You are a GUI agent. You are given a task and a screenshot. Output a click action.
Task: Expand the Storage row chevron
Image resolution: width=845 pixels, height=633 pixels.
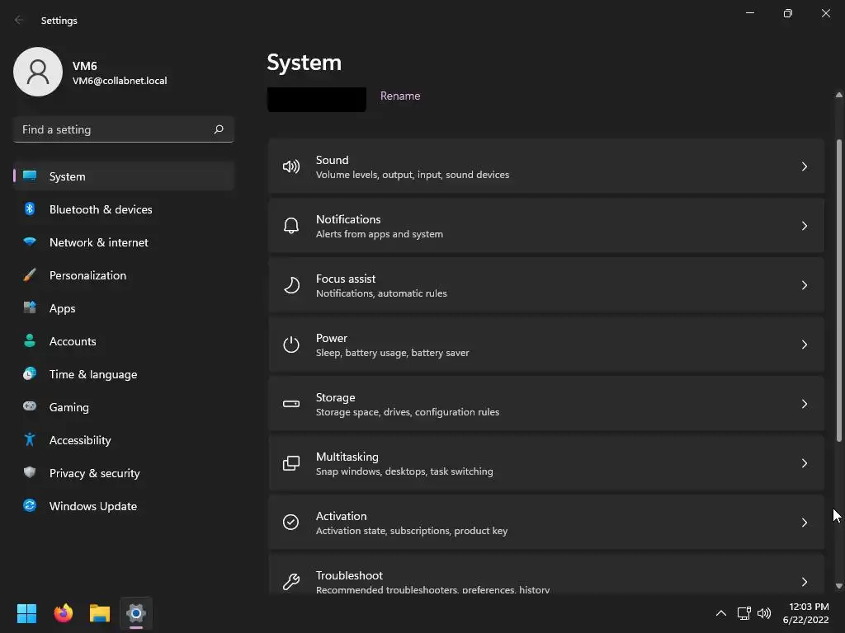pos(805,404)
